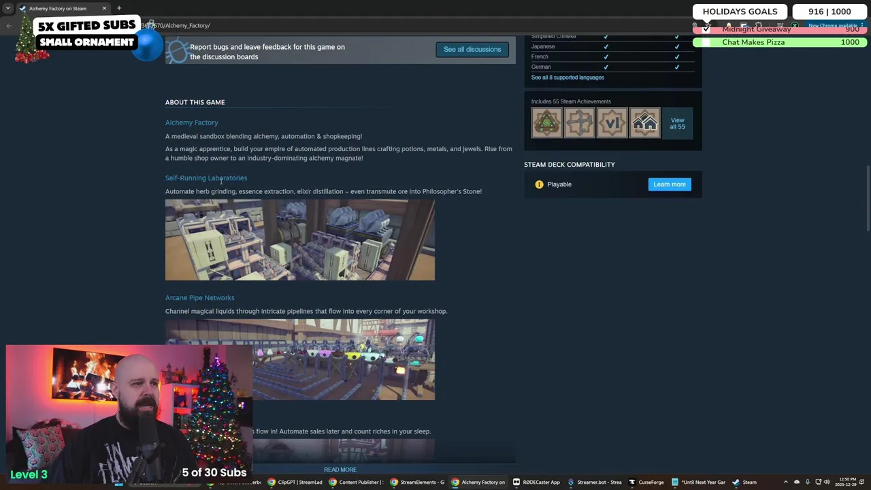Click the Japanese language row
Image resolution: width=871 pixels, height=490 pixels.
point(613,47)
